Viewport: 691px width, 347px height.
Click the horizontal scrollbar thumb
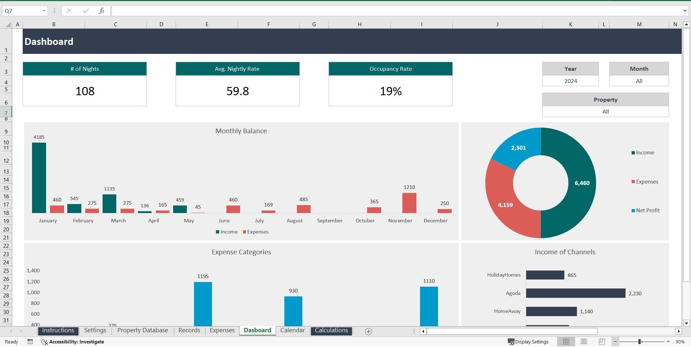(512, 331)
